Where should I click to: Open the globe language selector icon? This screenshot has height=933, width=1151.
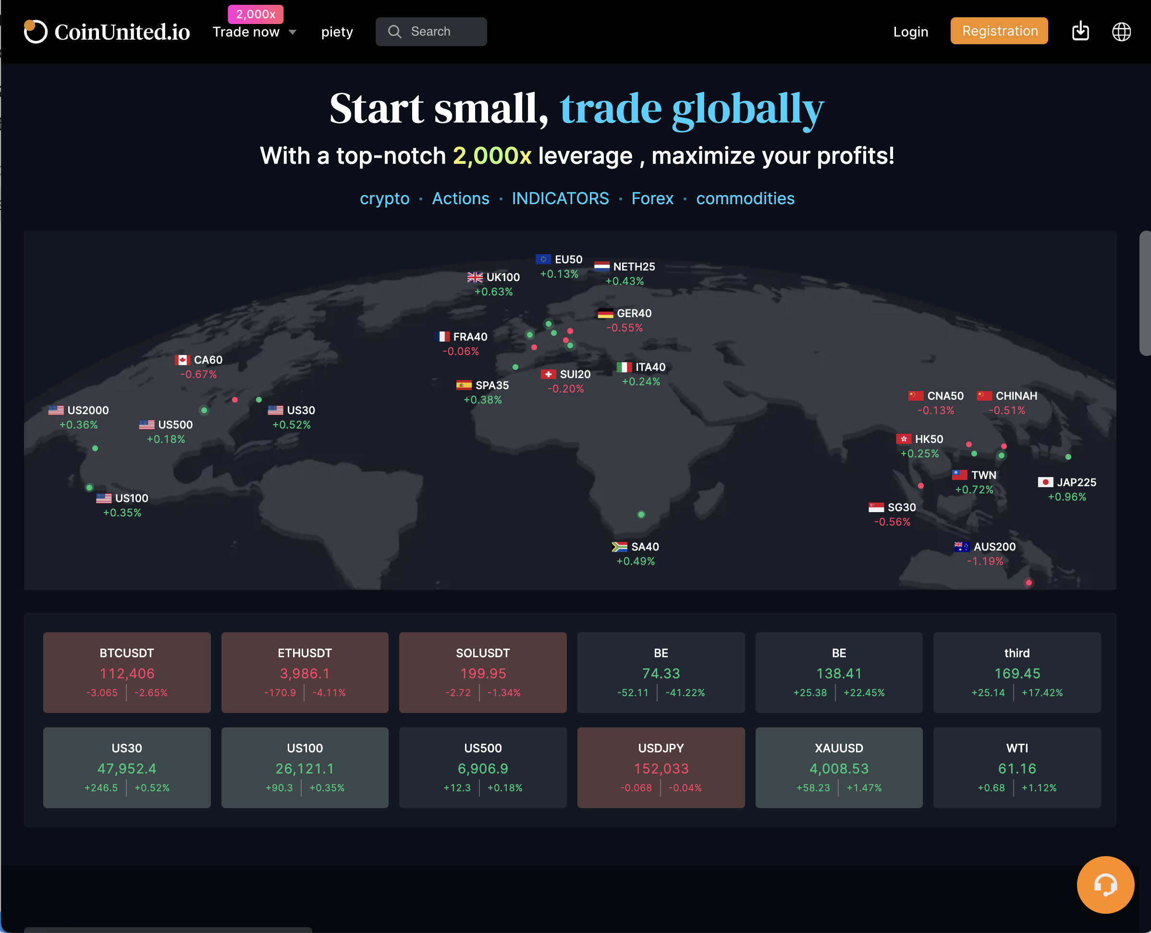pyautogui.click(x=1121, y=31)
